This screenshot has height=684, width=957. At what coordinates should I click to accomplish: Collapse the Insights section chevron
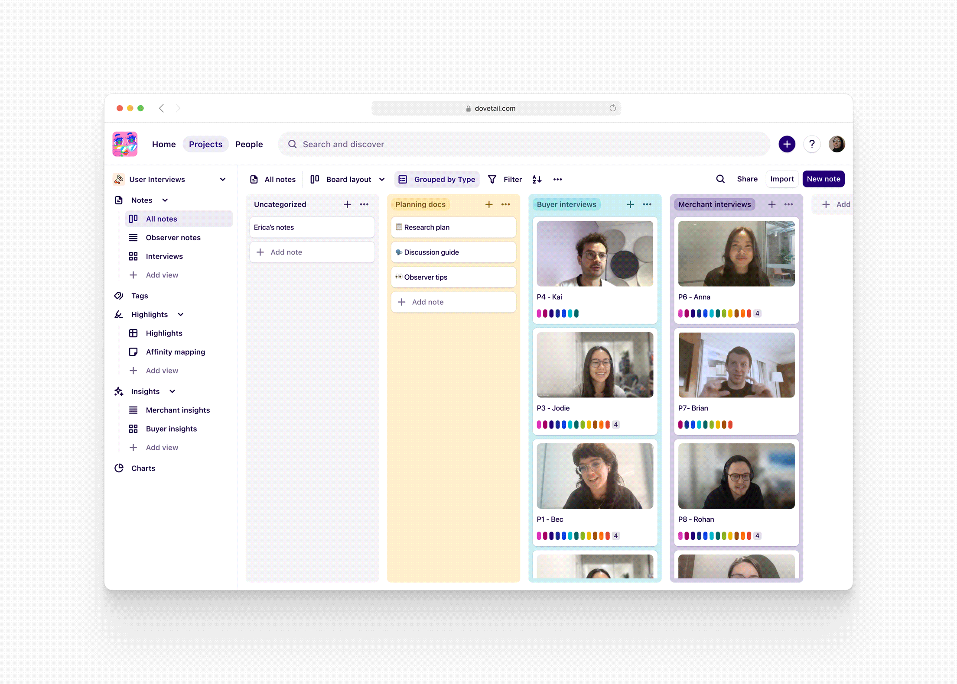(x=172, y=391)
